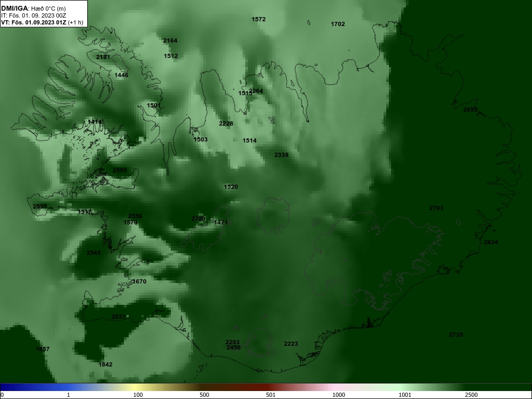Screen dimensions: 532x399
Task: Click the number 2545 over the bay
Action: point(94,253)
